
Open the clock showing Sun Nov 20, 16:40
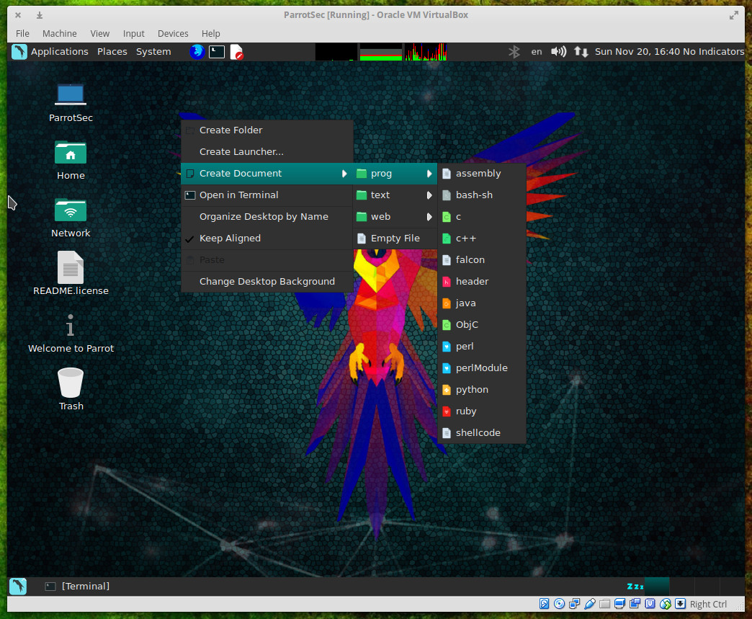point(637,52)
